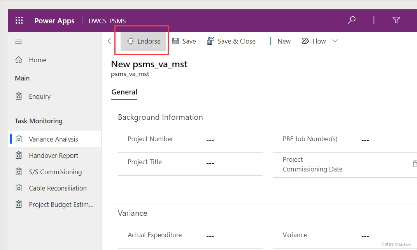Navigate to Home in the sidebar
417x250 pixels.
pyautogui.click(x=37, y=59)
